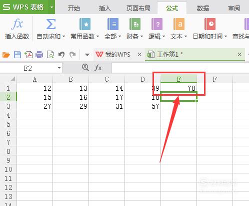Click in the formula bar input
Screen dimensions: 249x206
click(x=180, y=68)
